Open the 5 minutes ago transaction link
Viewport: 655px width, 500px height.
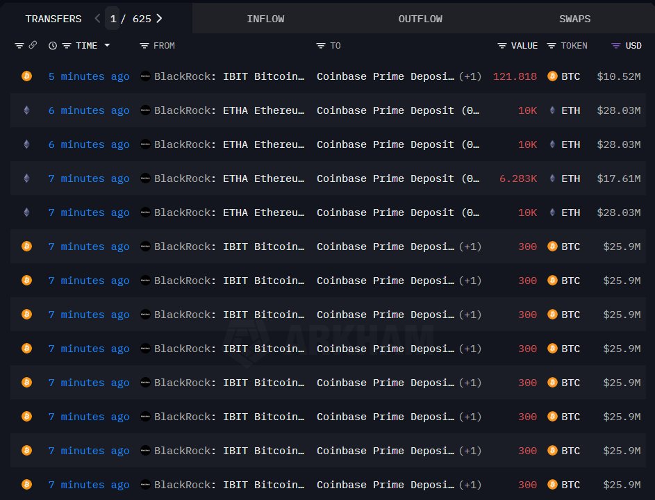pyautogui.click(x=89, y=76)
